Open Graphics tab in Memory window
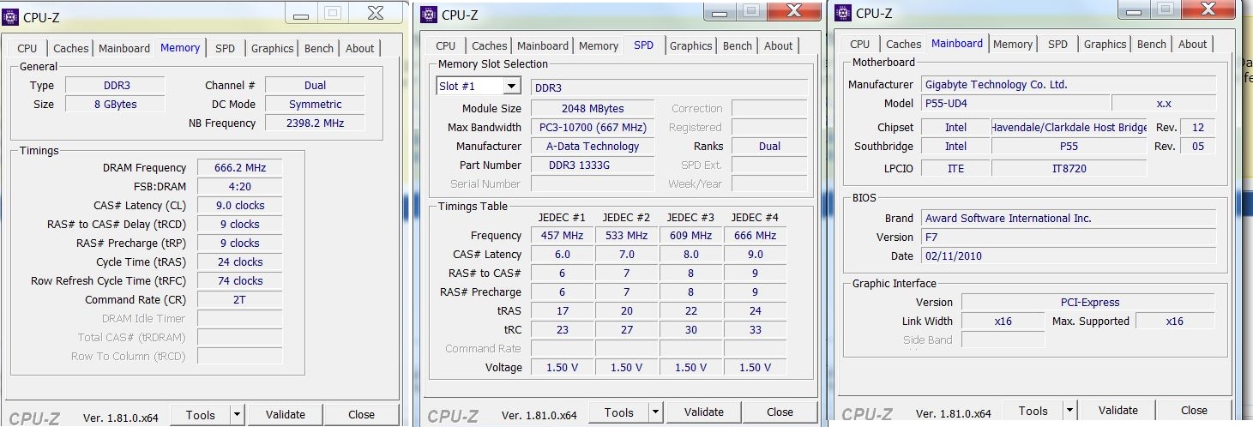Image resolution: width=1253 pixels, height=427 pixels. click(x=273, y=49)
